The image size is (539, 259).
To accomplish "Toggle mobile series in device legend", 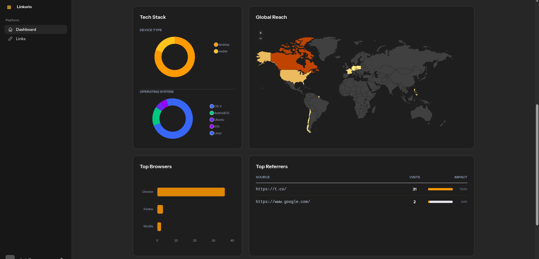I will point(221,51).
